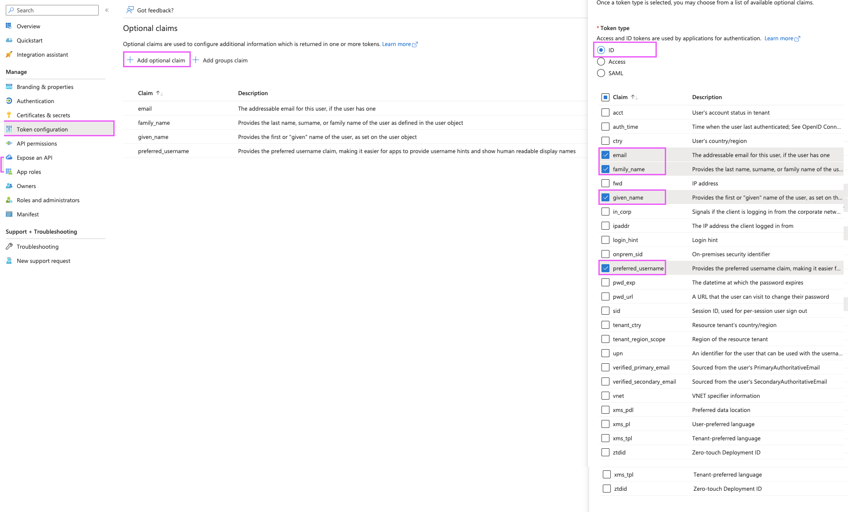Image resolution: width=848 pixels, height=512 pixels.
Task: Select the Access token type radio
Action: (x=601, y=62)
